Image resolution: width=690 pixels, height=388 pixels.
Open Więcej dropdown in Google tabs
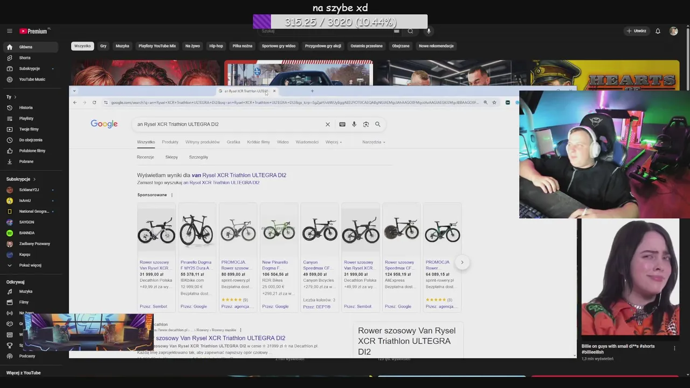(x=334, y=142)
